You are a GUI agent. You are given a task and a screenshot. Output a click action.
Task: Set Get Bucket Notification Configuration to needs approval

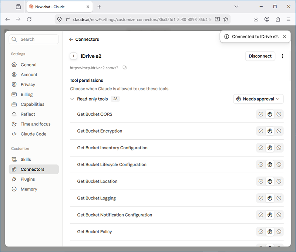[x=270, y=215]
